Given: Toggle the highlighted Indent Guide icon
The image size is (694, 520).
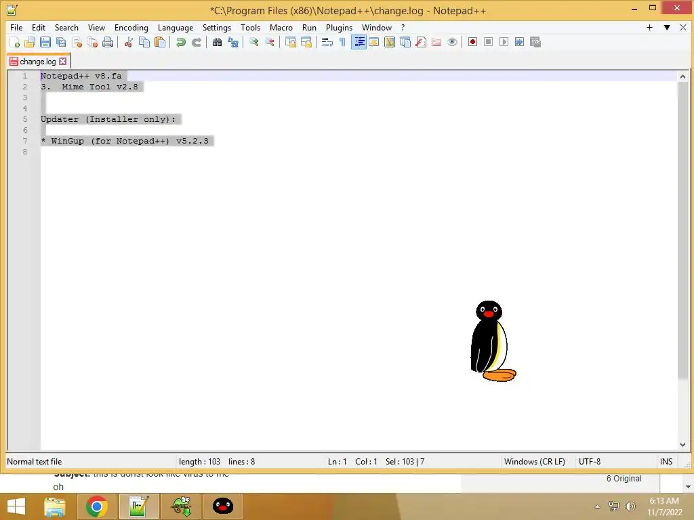Looking at the screenshot, I should 359,42.
